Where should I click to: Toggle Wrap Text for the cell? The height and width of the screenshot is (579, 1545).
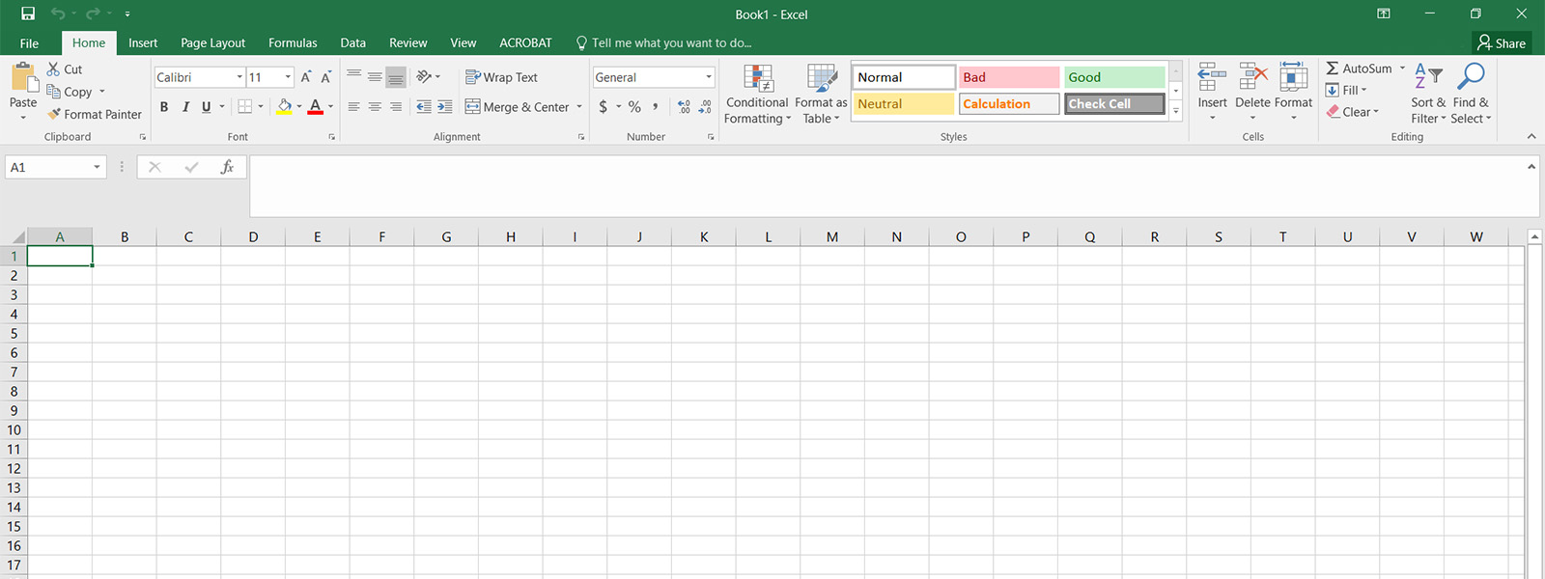click(x=501, y=77)
